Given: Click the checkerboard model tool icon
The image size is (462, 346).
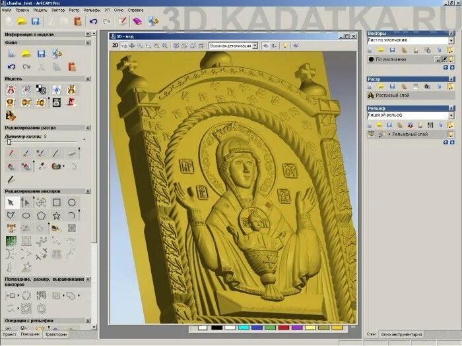Looking at the screenshot, I should 41,89.
